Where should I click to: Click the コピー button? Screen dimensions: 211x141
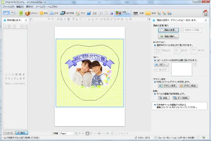pyautogui.click(x=161, y=65)
